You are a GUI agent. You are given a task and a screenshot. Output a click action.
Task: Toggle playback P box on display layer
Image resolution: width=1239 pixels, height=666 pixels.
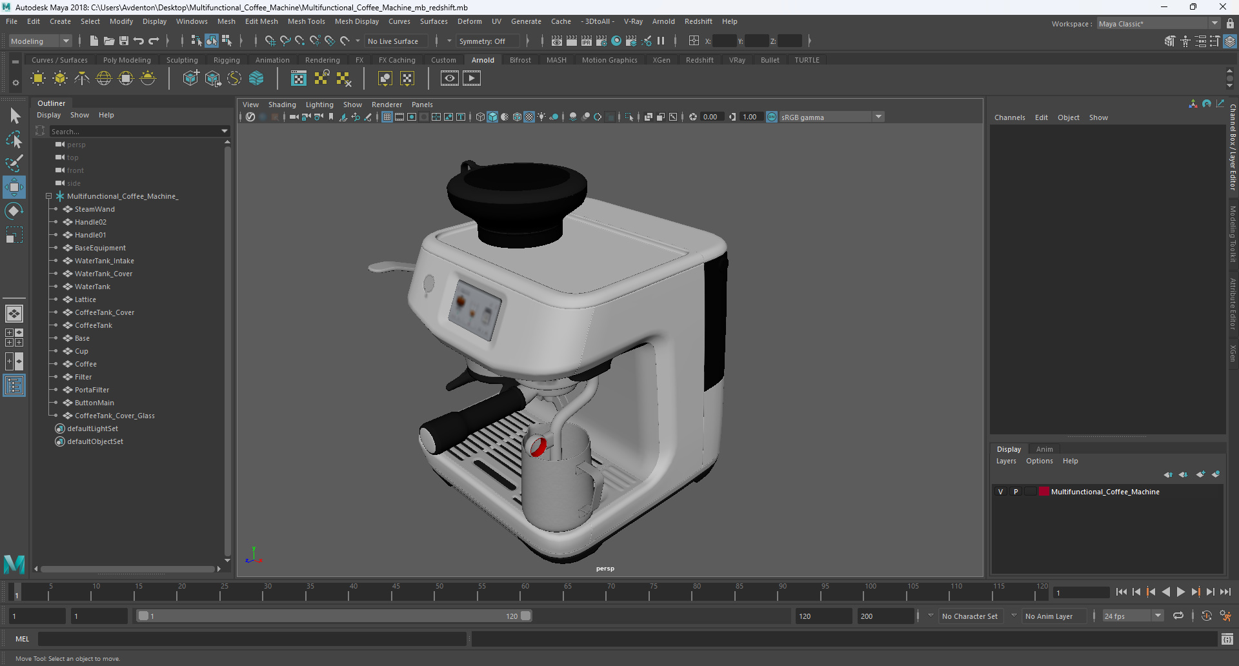click(x=1016, y=492)
